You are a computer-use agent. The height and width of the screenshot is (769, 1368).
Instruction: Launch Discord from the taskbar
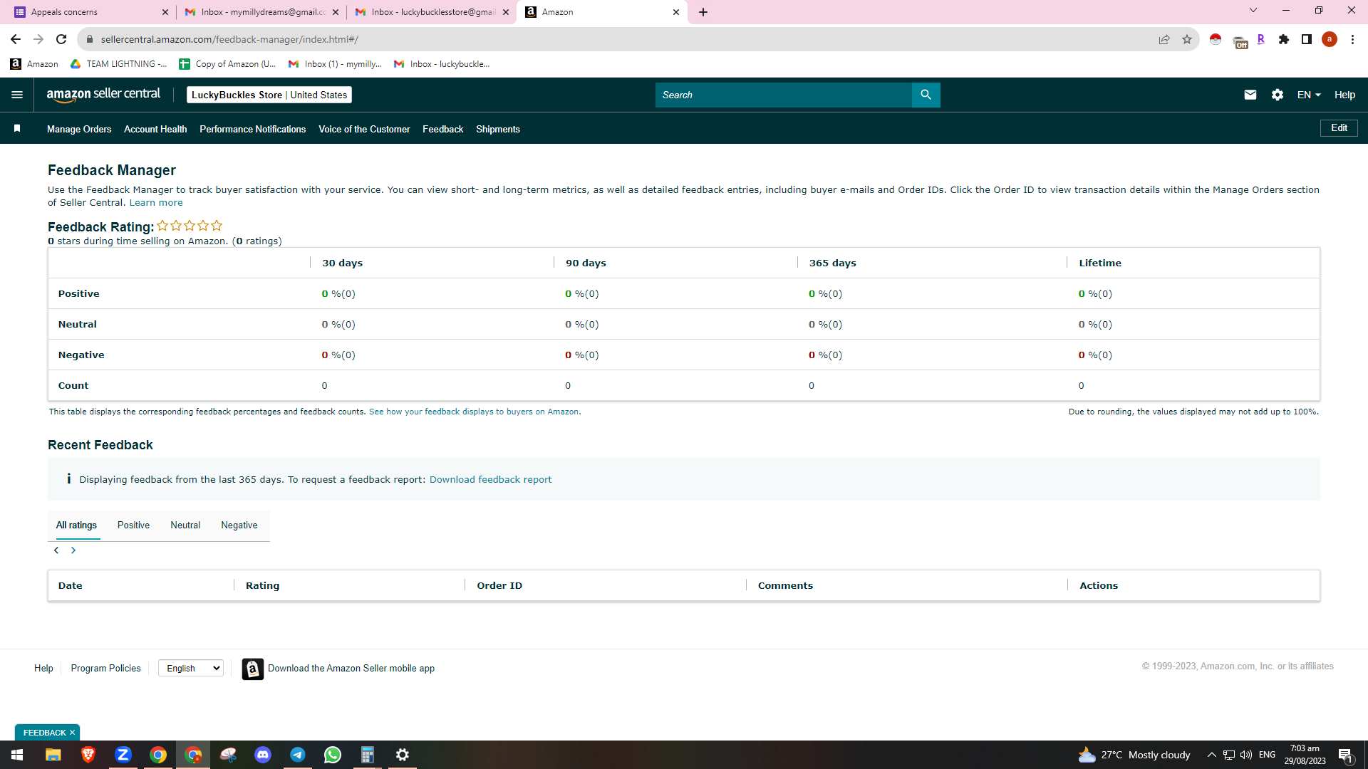(x=263, y=755)
